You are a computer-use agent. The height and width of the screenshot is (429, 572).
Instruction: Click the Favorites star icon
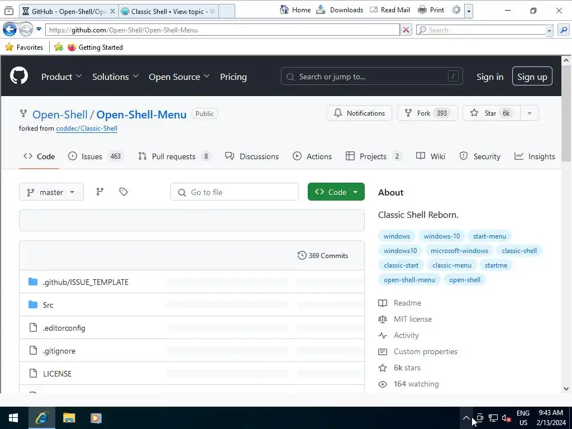pos(9,47)
